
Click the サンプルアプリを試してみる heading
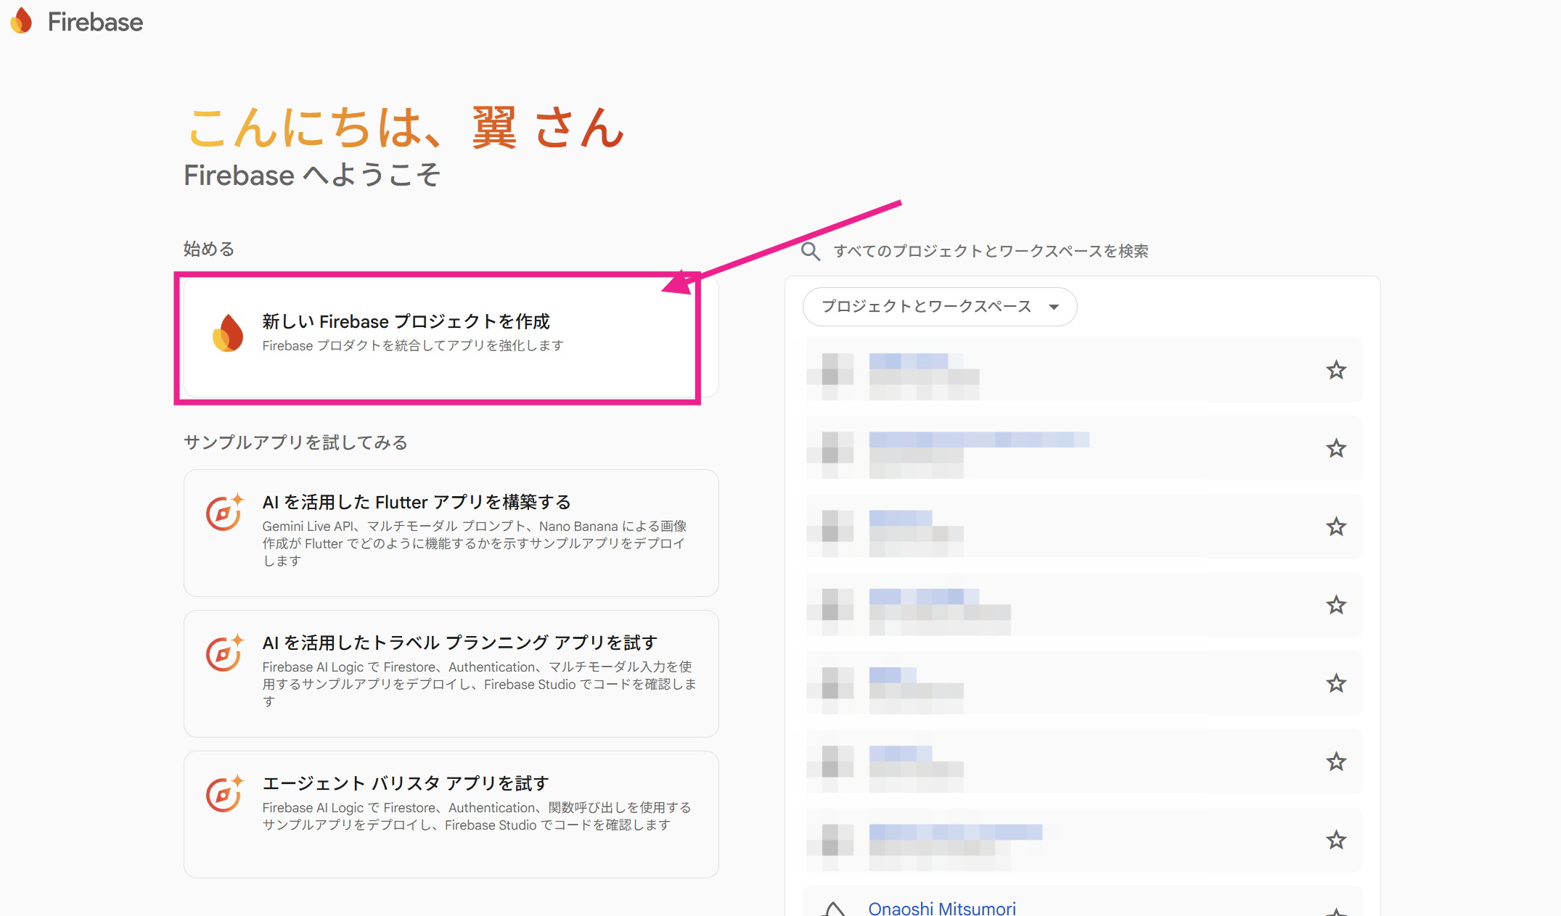[295, 442]
